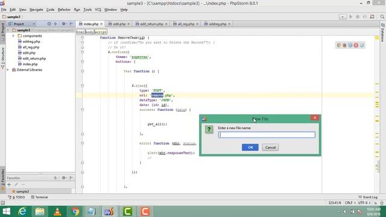The image size is (386, 217).
Task: Click Collapse All icon in Project panel
Action: (55, 24)
